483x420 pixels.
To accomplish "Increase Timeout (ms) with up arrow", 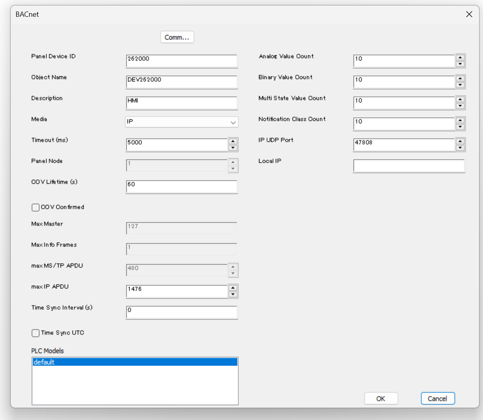I will (x=233, y=142).
